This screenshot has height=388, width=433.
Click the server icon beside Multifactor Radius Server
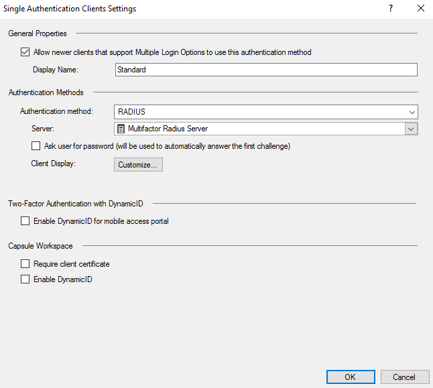point(121,129)
